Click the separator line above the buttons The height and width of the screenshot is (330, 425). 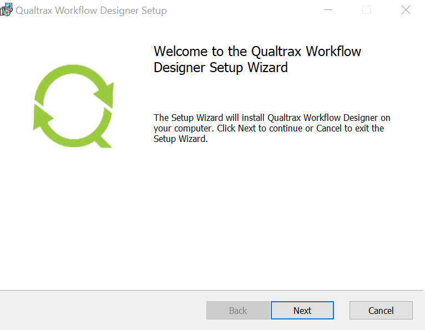[x=211, y=290]
